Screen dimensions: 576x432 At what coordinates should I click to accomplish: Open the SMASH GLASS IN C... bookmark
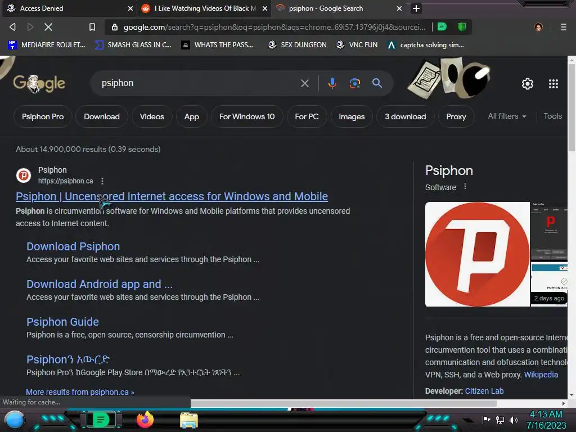click(x=133, y=45)
